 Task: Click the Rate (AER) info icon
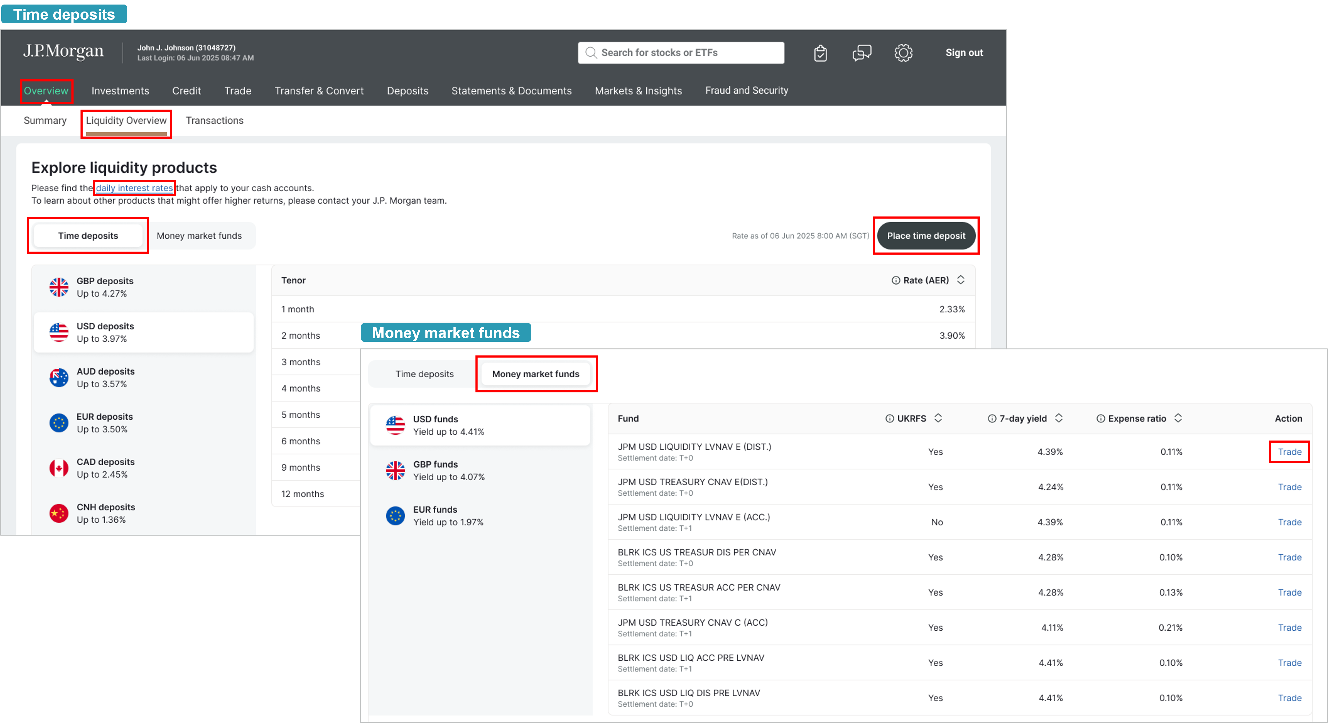896,280
